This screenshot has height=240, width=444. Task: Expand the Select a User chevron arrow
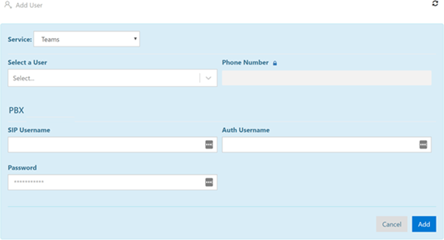click(x=209, y=78)
